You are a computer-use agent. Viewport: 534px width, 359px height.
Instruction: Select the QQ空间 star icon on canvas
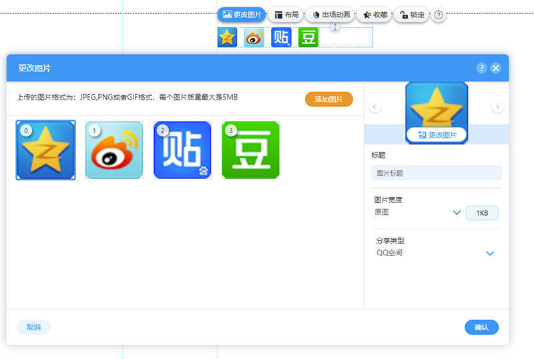point(227,37)
